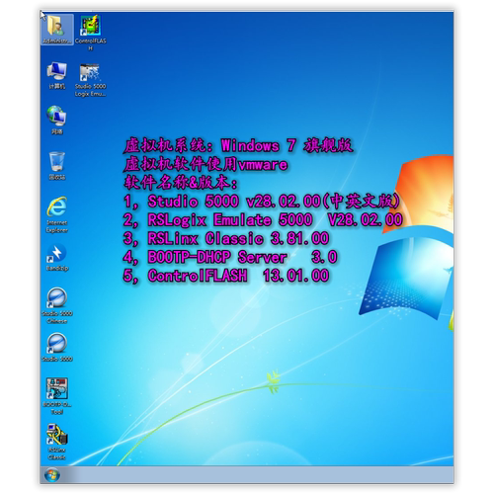The image size is (494, 494).
Task: Select the RSLinx Classic desktop icon
Action: pyautogui.click(x=57, y=442)
